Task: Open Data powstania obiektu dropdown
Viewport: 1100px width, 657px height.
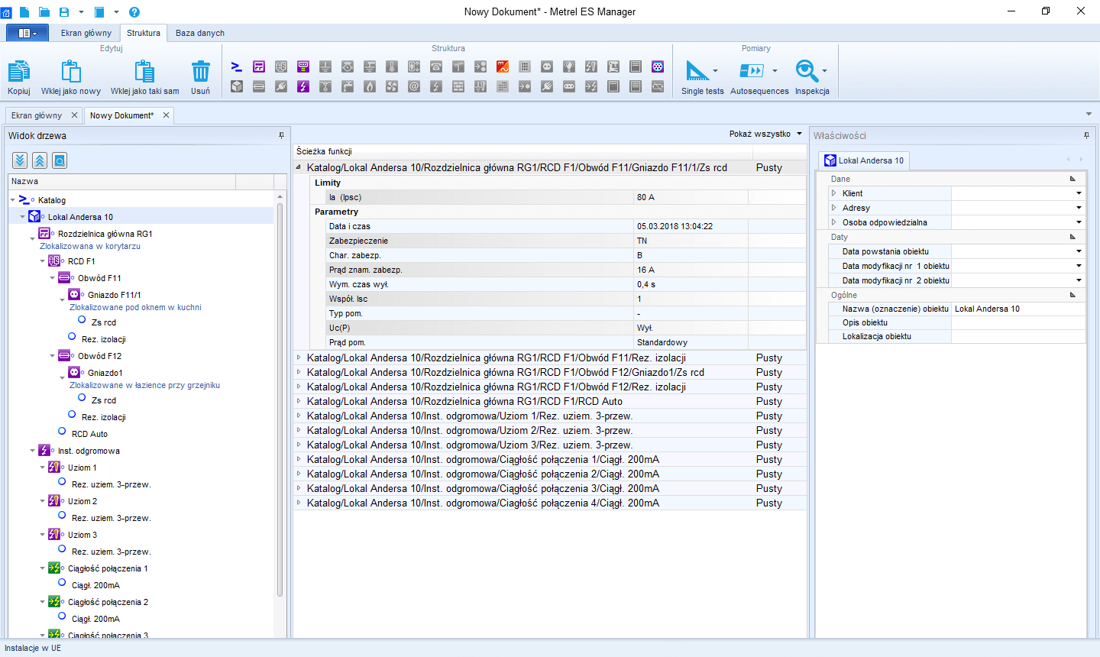Action: [1079, 251]
